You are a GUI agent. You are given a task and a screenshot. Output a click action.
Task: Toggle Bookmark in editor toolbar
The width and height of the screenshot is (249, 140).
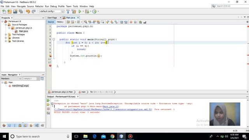coord(116,22)
